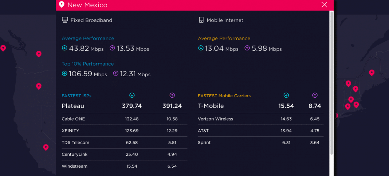Click upload icon beside 12.31 Mbps
This screenshot has height=176, width=389.
[x=116, y=73]
